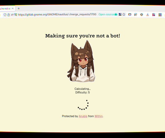Open the envelope mail toolbar icon
The height and width of the screenshot is (138, 165).
coord(130,14)
